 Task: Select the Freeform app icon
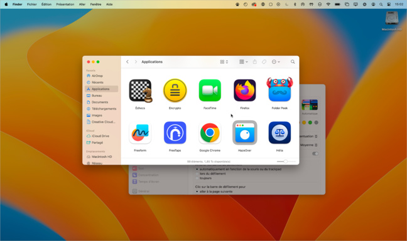pos(140,133)
